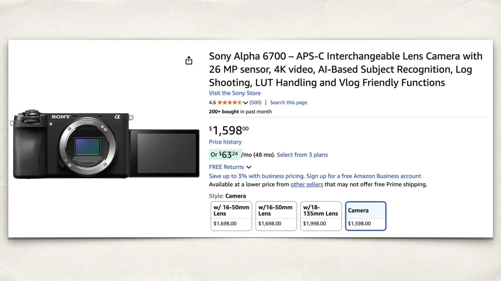The height and width of the screenshot is (281, 501).
Task: Choose the w/18-135mm Lens style
Action: [321, 216]
